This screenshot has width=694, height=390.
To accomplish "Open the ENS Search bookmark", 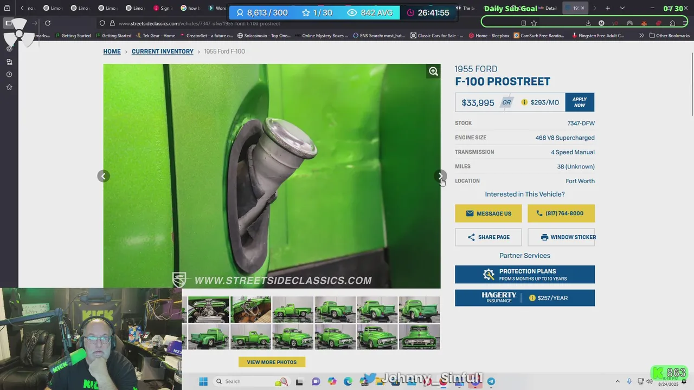I will coord(378,36).
